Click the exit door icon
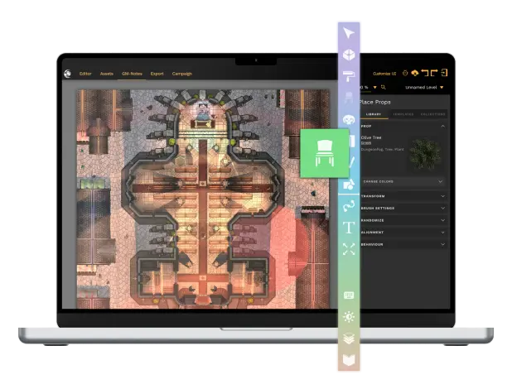The height and width of the screenshot is (384, 512). click(x=444, y=73)
